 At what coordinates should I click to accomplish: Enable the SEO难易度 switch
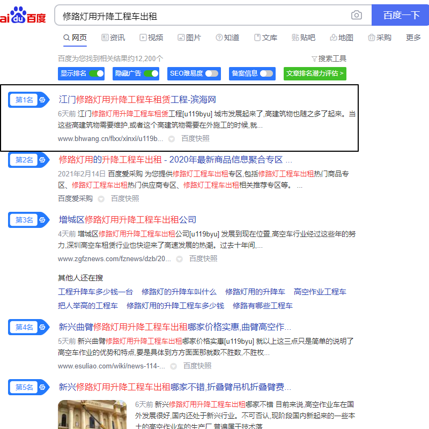(x=212, y=73)
